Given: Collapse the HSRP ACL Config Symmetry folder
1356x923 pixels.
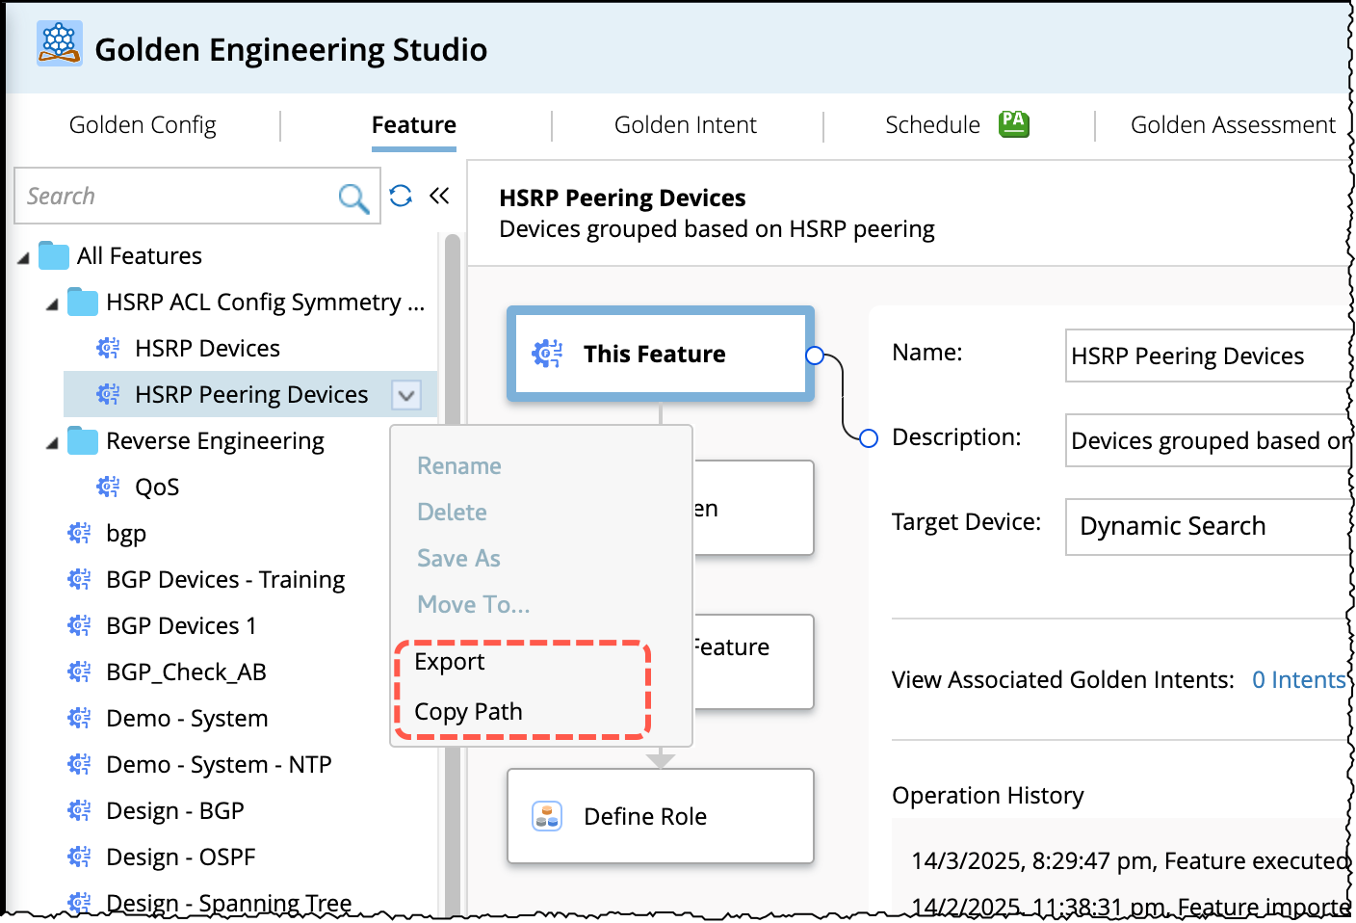Looking at the screenshot, I should pyautogui.click(x=53, y=304).
